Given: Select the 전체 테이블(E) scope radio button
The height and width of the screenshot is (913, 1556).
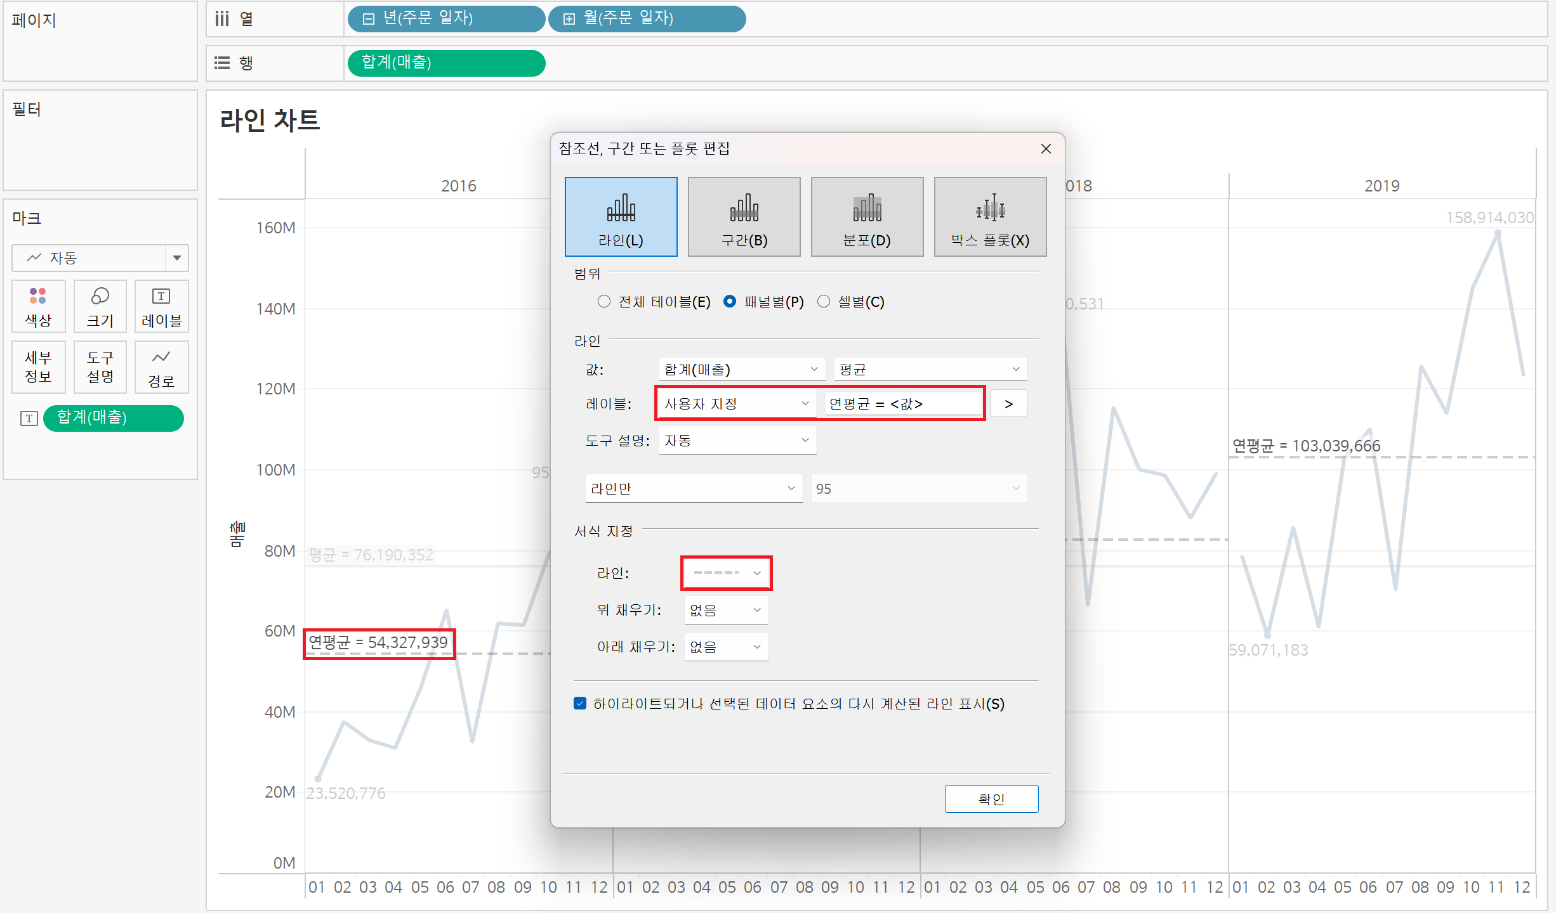Looking at the screenshot, I should pyautogui.click(x=604, y=302).
